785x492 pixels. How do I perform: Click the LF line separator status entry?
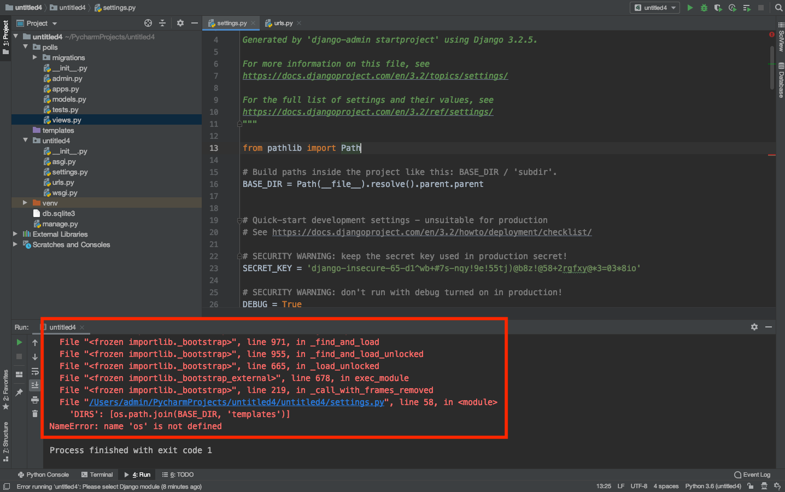[x=621, y=486]
